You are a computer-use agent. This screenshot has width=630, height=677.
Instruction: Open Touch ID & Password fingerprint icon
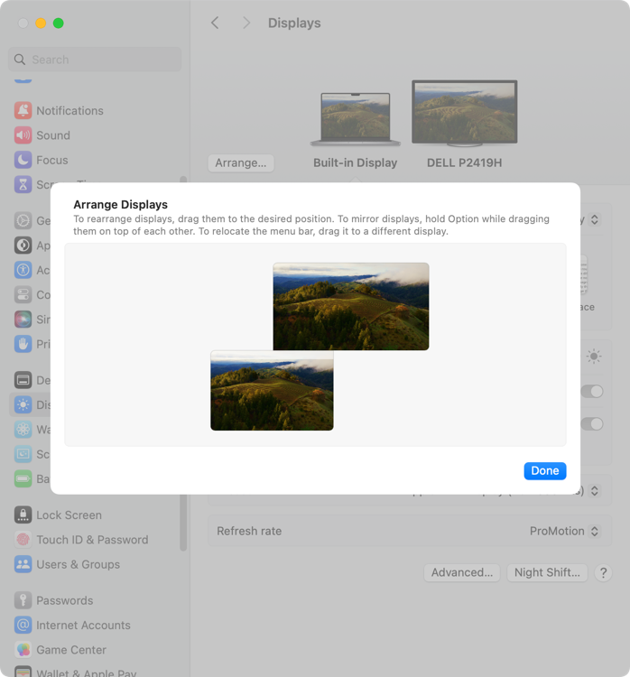23,539
